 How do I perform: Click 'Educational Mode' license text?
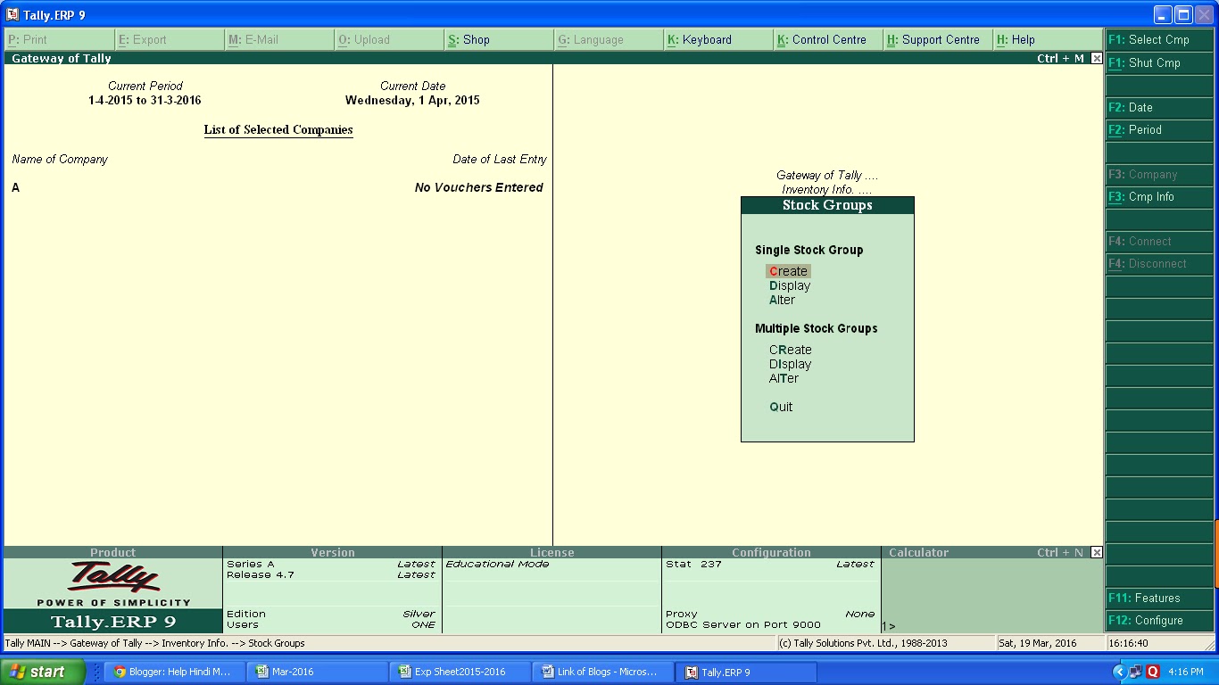click(x=497, y=564)
